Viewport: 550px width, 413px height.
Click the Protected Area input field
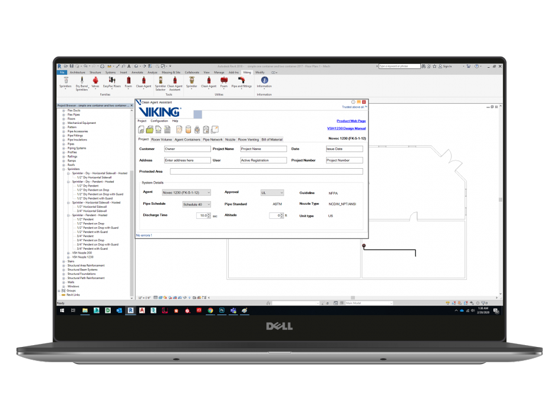click(x=266, y=171)
